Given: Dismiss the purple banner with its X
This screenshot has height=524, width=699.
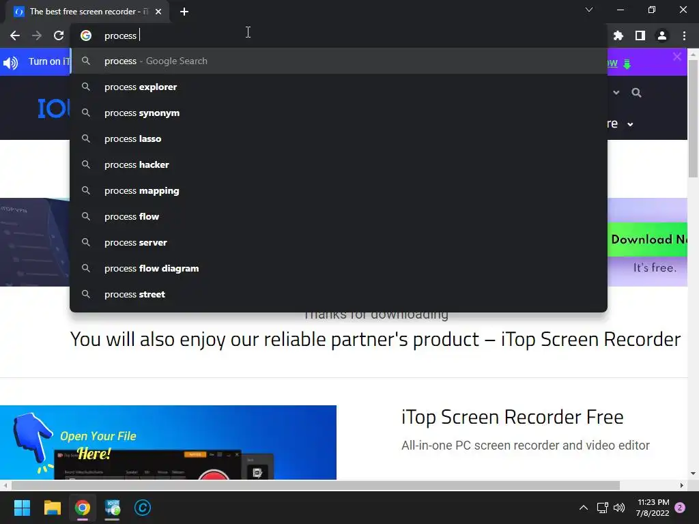Looking at the screenshot, I should 676,57.
